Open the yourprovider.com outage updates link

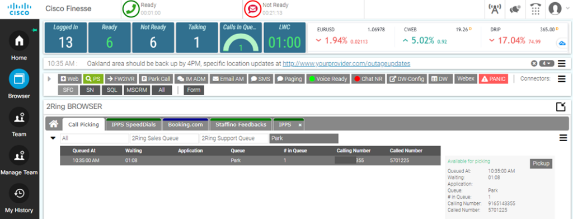(346, 64)
